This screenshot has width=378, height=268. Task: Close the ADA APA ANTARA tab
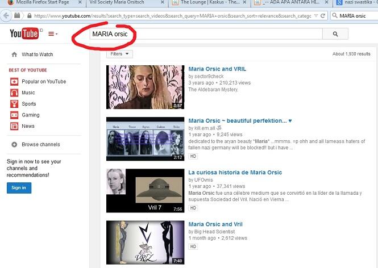[327, 2]
